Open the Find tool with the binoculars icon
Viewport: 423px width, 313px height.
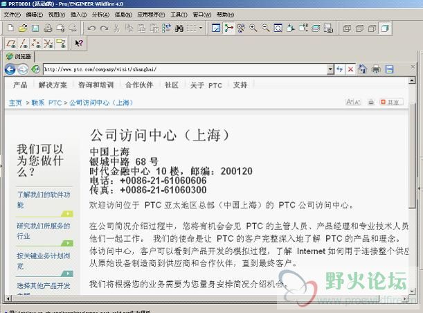pos(179,28)
